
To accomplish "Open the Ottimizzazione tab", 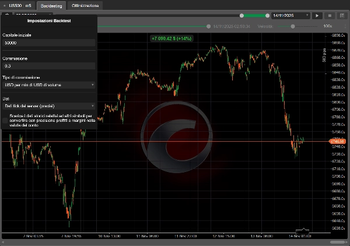I will point(85,6).
